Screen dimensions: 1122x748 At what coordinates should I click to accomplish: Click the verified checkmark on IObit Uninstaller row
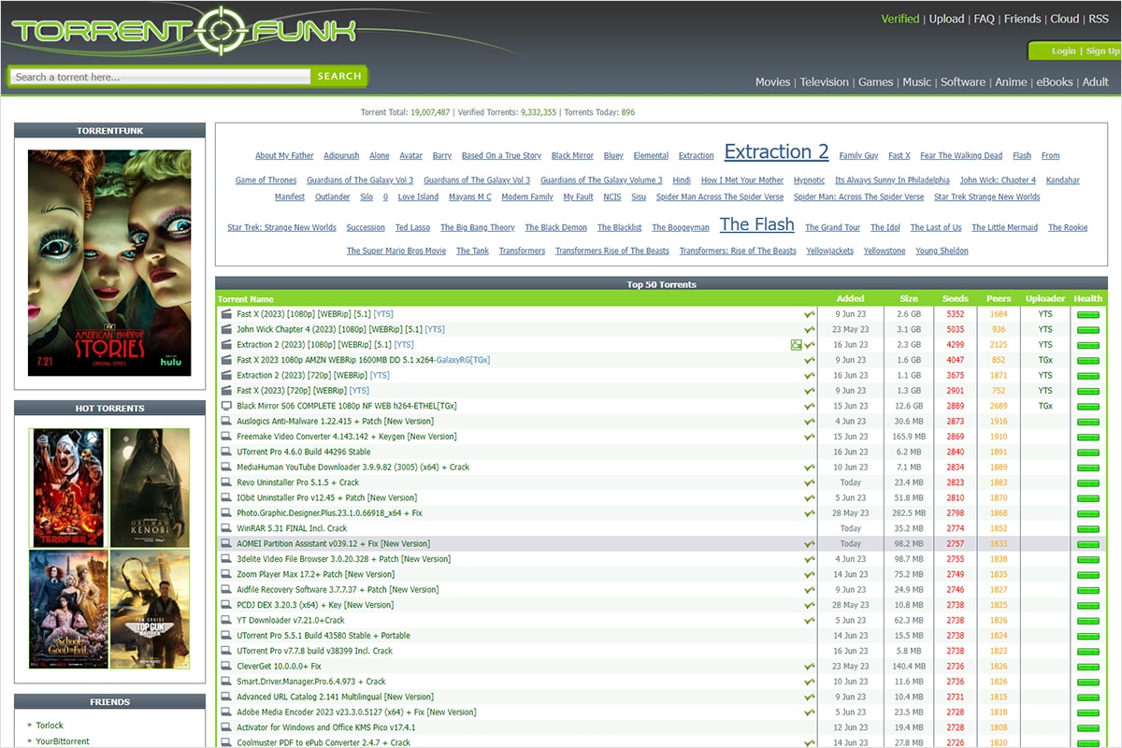[809, 497]
